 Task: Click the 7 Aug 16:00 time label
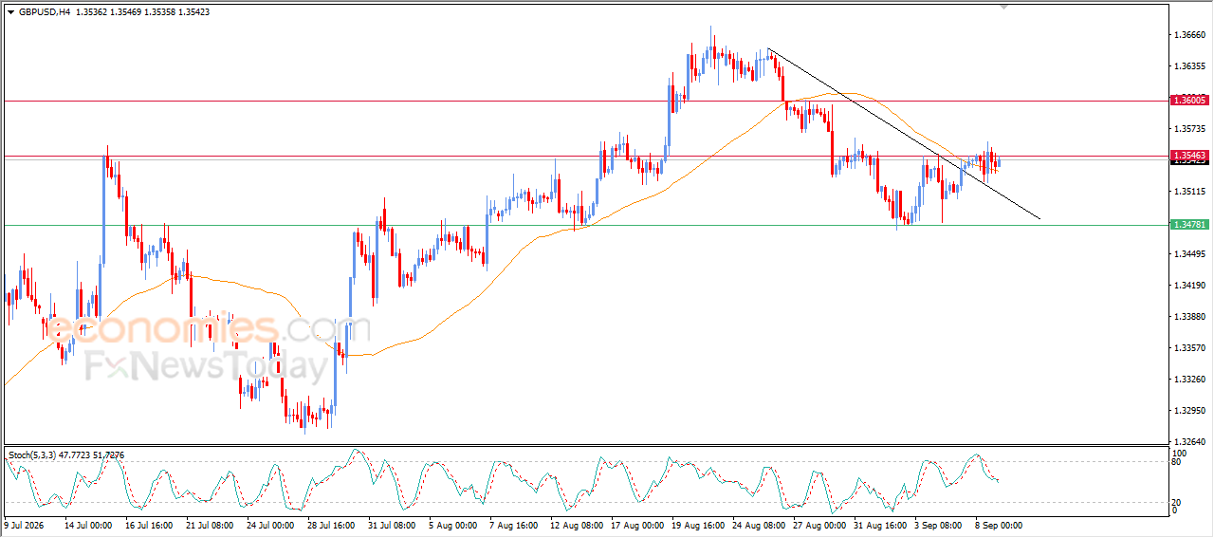point(512,524)
